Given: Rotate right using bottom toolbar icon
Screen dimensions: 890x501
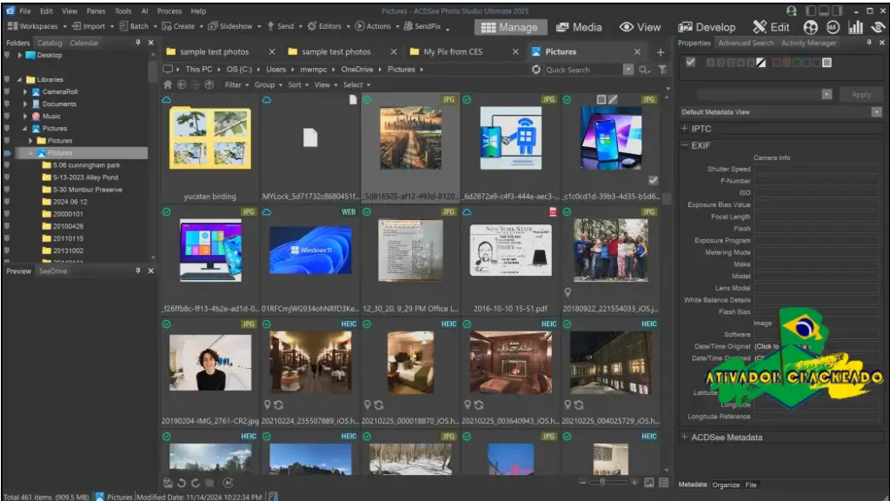Looking at the screenshot, I should point(196,483).
